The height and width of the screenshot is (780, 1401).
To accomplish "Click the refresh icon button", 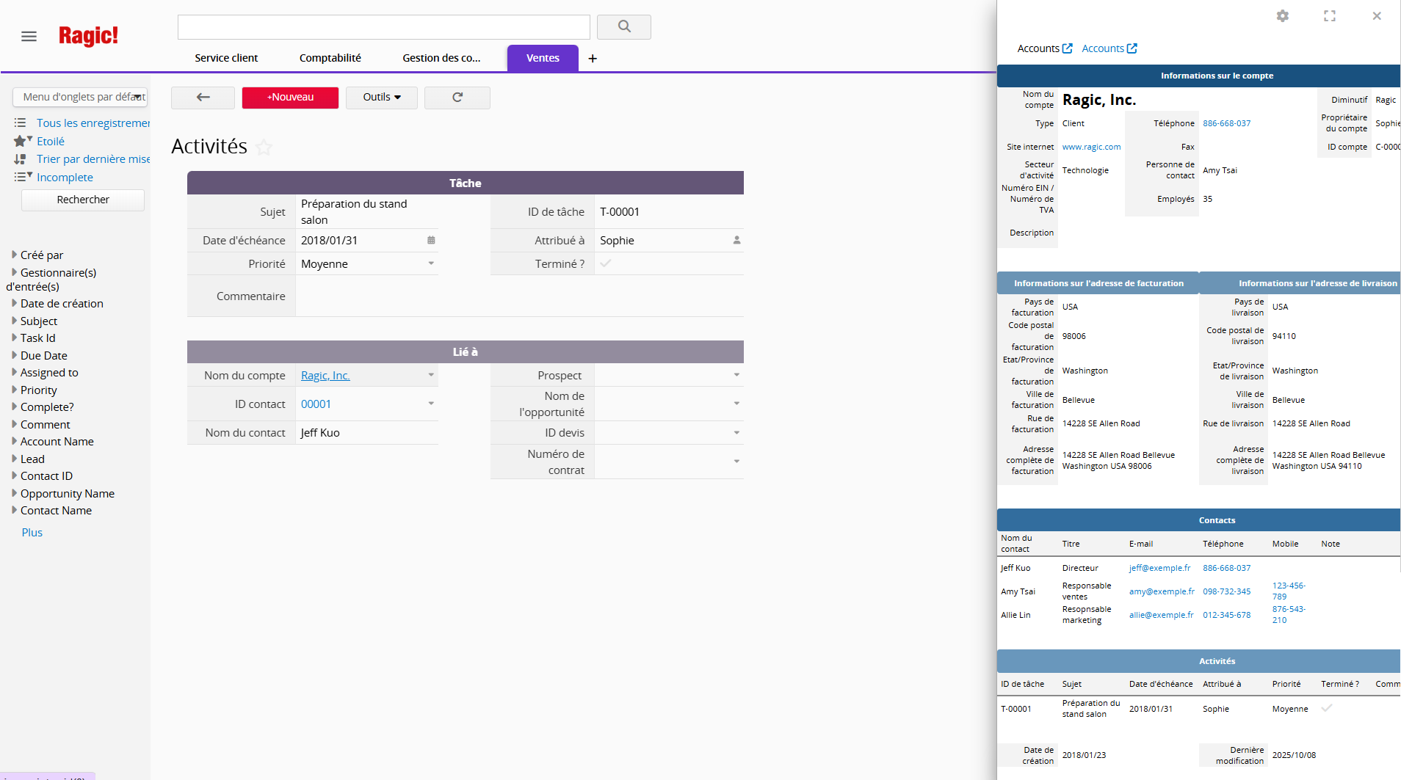I will (x=457, y=98).
